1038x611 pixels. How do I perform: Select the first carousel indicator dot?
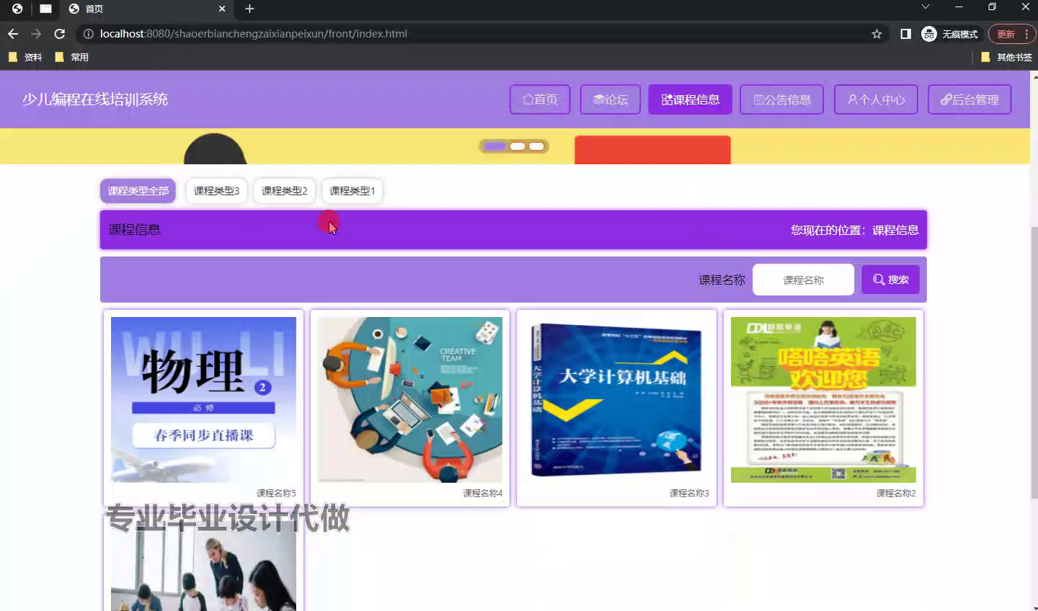click(x=495, y=146)
